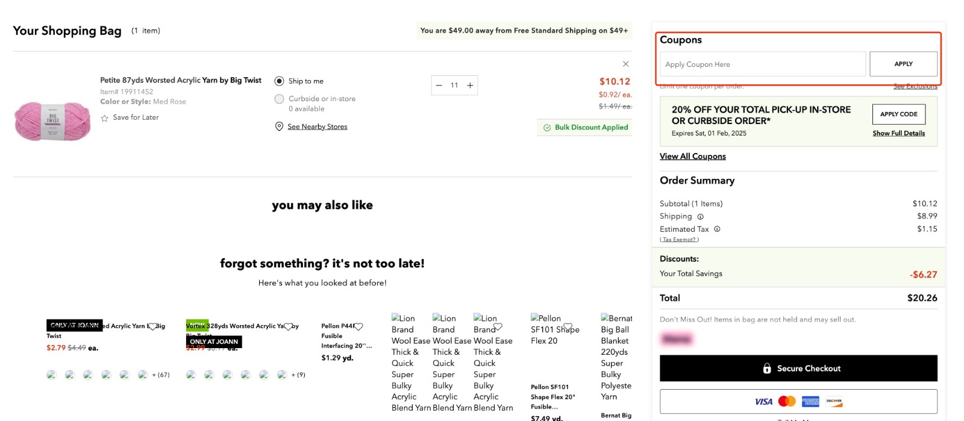Viewport: 964px width, 421px height.
Task: Click the shipping cost $8.99
Action: click(x=927, y=216)
